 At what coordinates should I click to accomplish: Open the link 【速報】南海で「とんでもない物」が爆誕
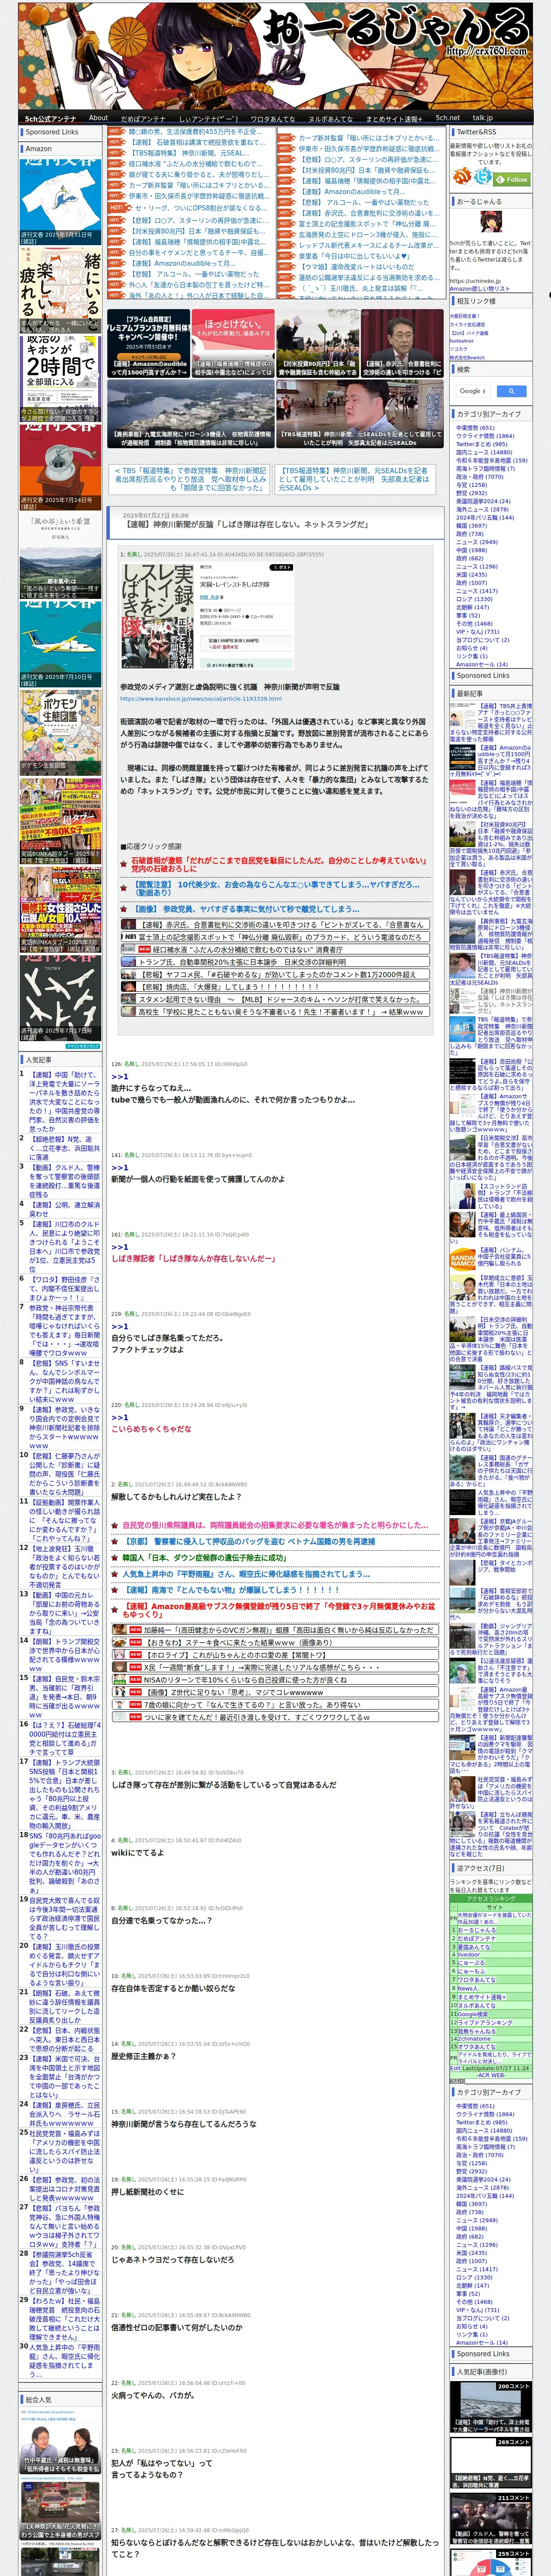231,1589
